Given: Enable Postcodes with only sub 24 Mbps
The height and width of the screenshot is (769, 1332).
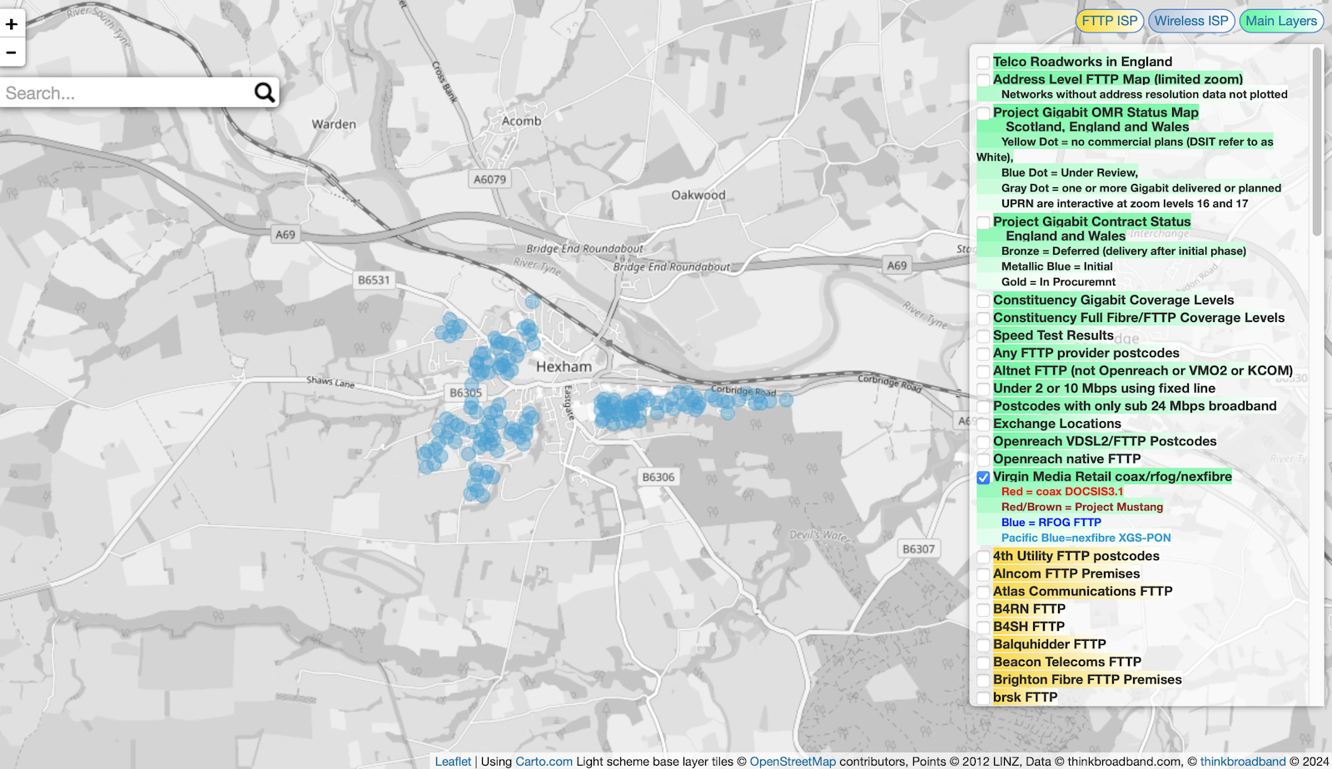Looking at the screenshot, I should click(983, 406).
